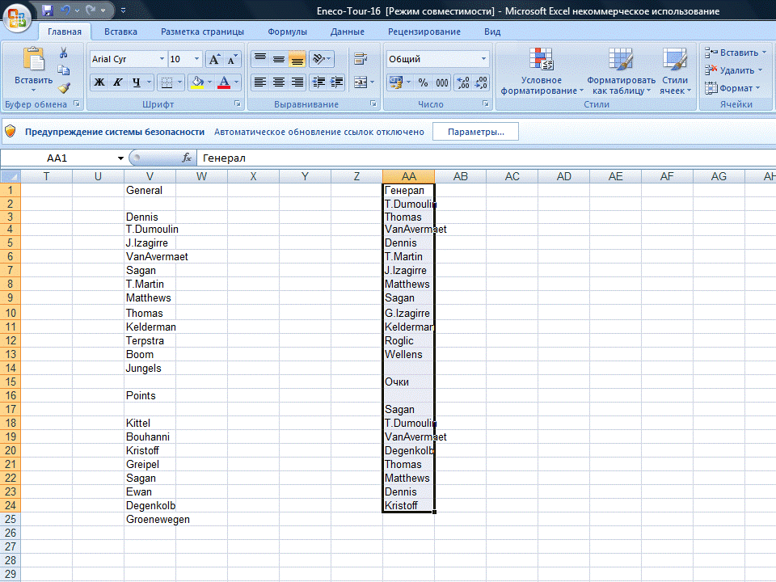Increase decimal places
The image size is (776, 582).
(463, 82)
